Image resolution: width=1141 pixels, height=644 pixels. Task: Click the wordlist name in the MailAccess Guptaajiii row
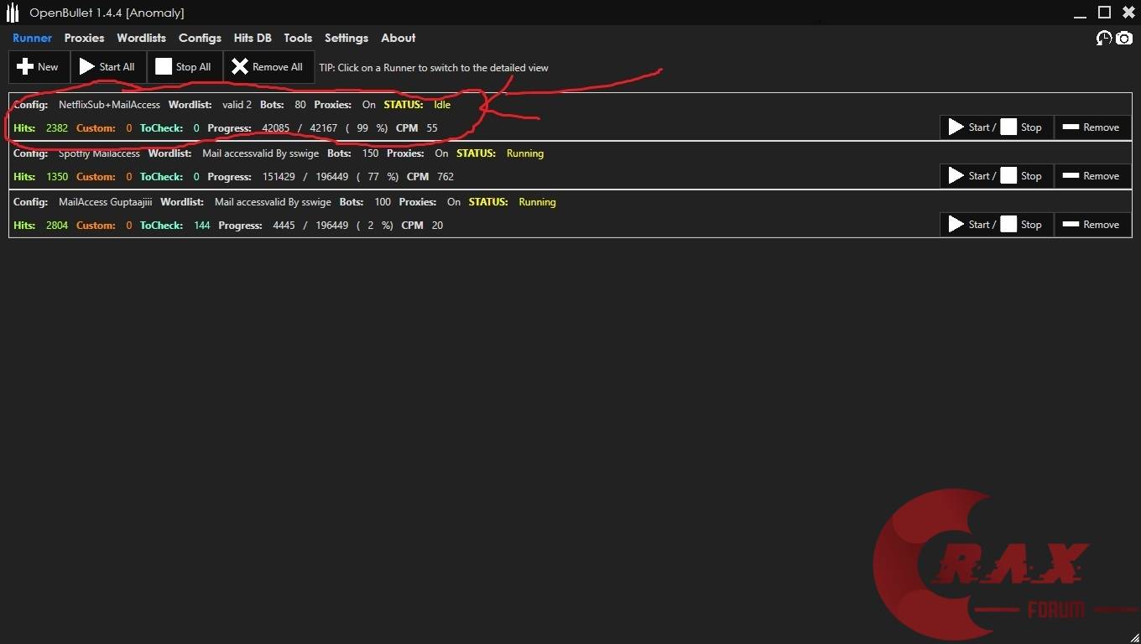[x=273, y=202]
